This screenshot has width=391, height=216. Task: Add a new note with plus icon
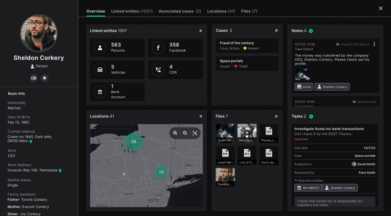(311, 31)
